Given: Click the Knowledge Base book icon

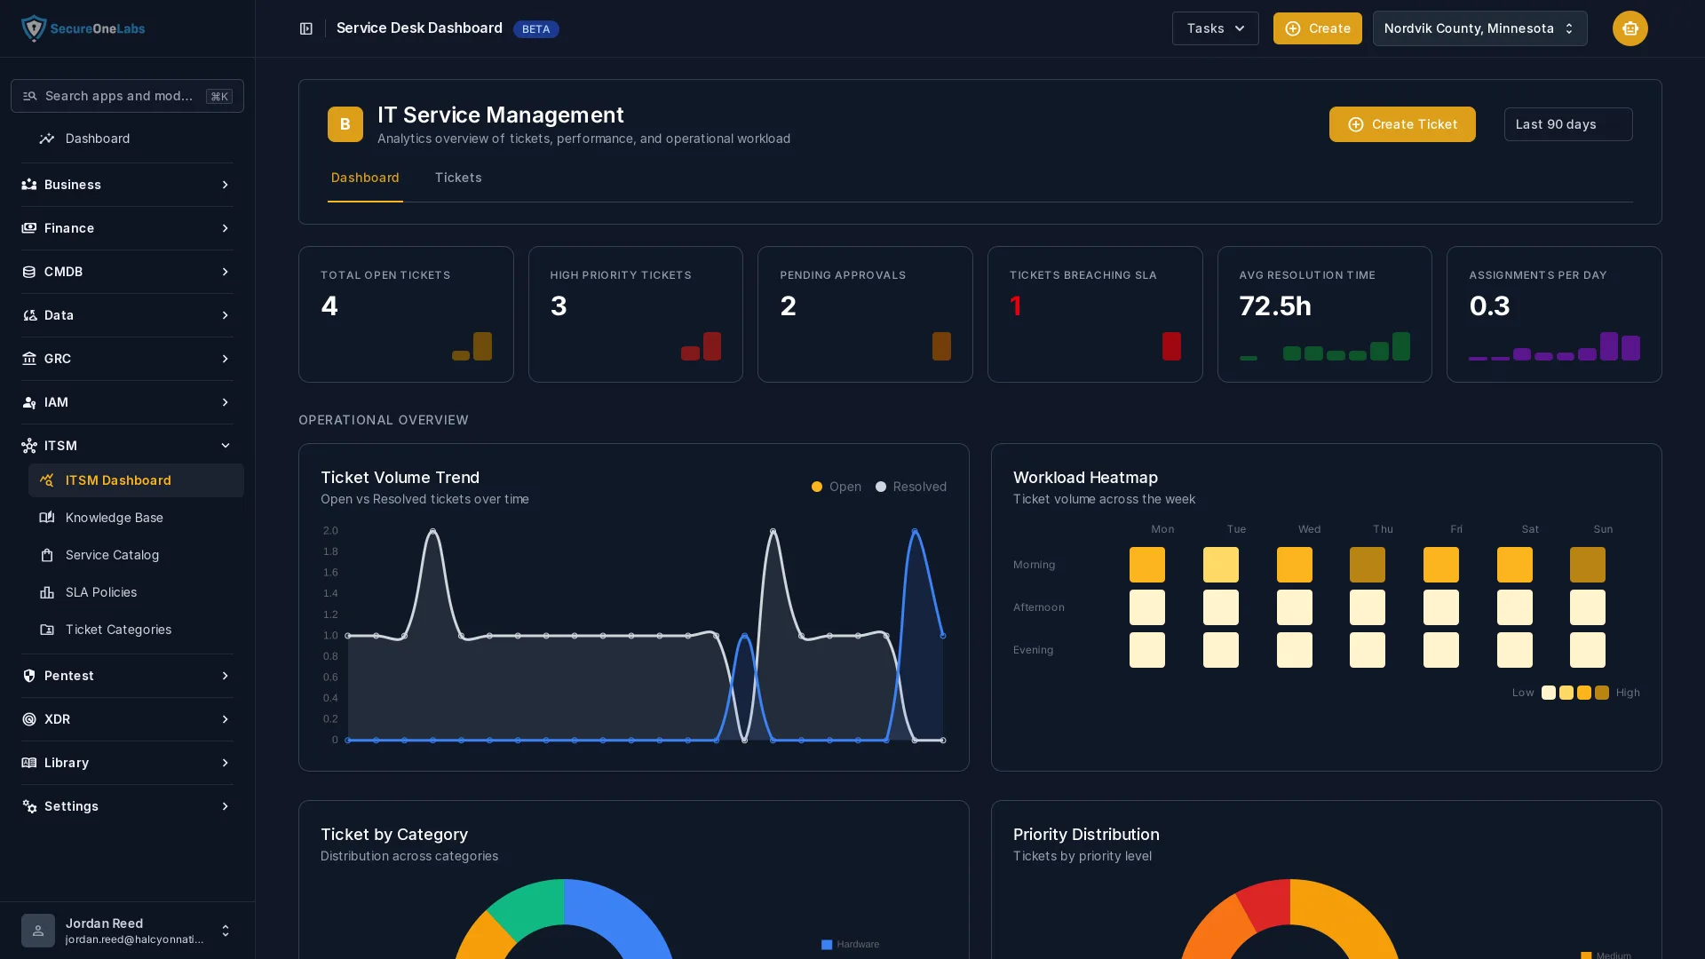Looking at the screenshot, I should pos(47,518).
